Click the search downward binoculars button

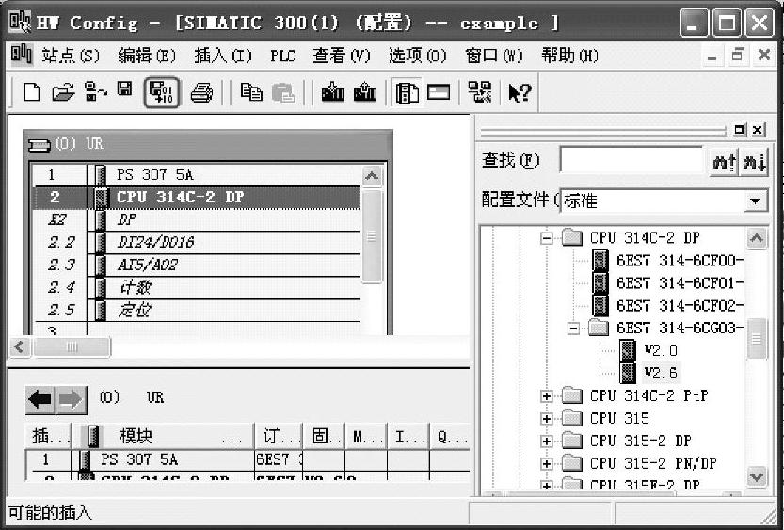point(754,162)
